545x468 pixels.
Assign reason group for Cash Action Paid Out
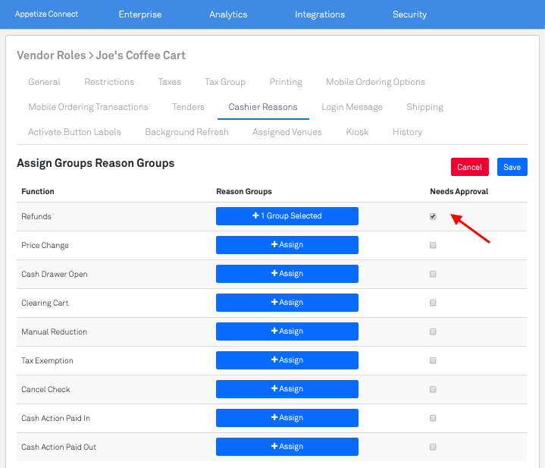[x=287, y=447]
